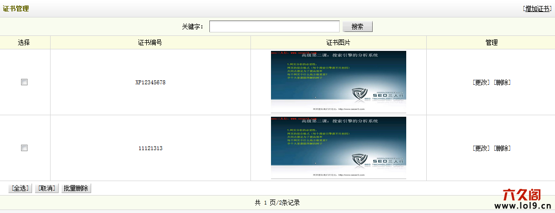555x213 pixels.
Task: Focus the 关键字 search input field
Action: pos(274,26)
